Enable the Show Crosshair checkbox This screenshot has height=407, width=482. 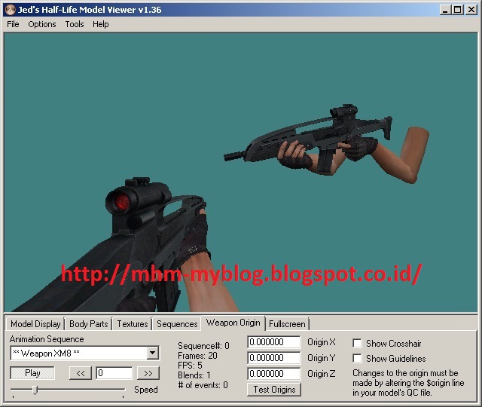tap(357, 344)
